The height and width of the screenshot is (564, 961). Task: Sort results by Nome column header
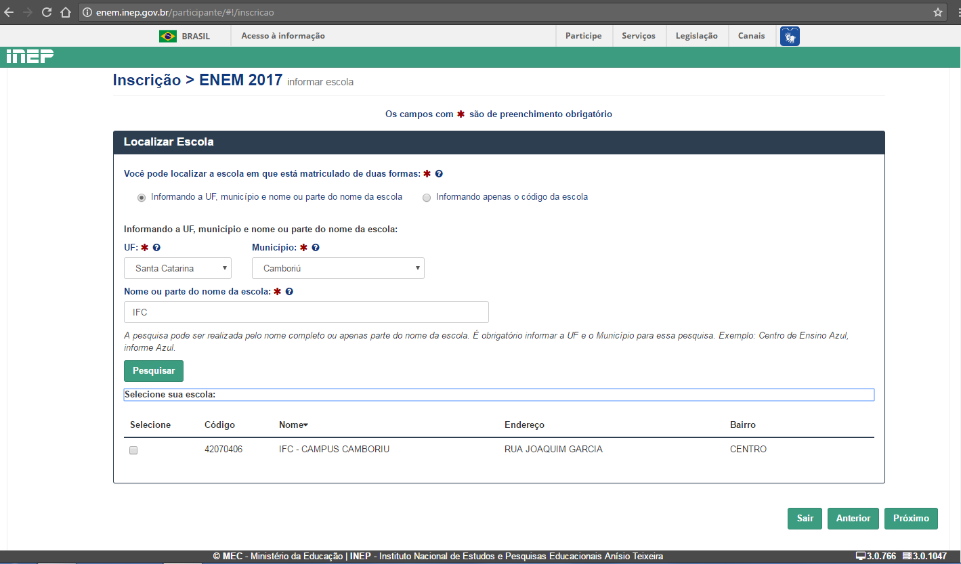[x=293, y=425]
